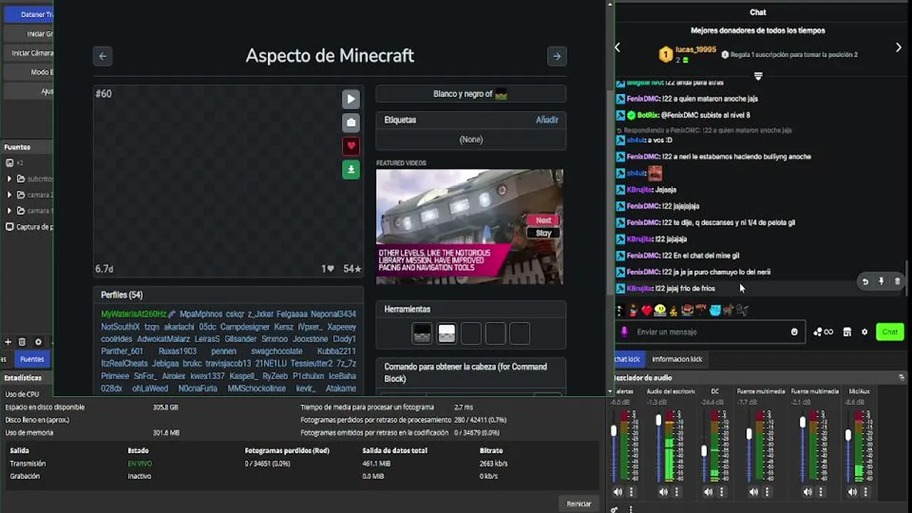Open options dots for DC channel

[x=721, y=492]
